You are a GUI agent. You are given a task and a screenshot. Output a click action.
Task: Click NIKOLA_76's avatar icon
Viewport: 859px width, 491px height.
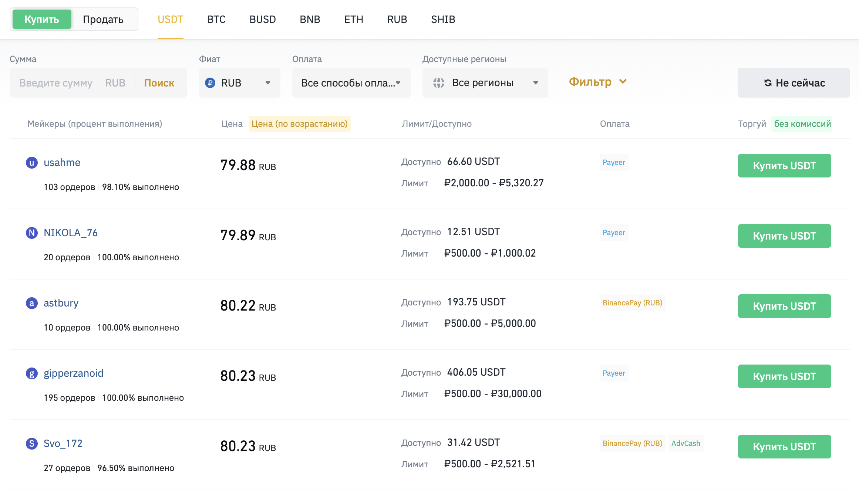(32, 233)
